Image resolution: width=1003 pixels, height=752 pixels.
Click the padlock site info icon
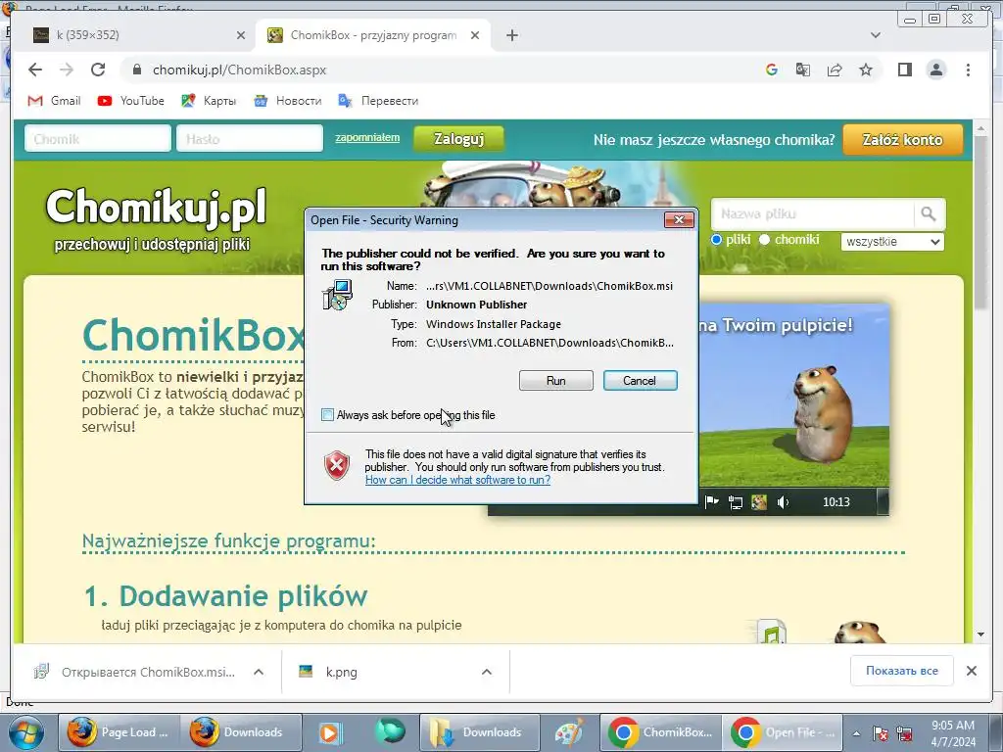point(136,70)
